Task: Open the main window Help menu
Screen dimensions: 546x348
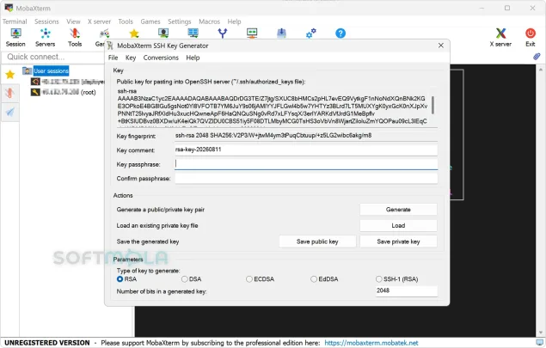Action: [235, 21]
